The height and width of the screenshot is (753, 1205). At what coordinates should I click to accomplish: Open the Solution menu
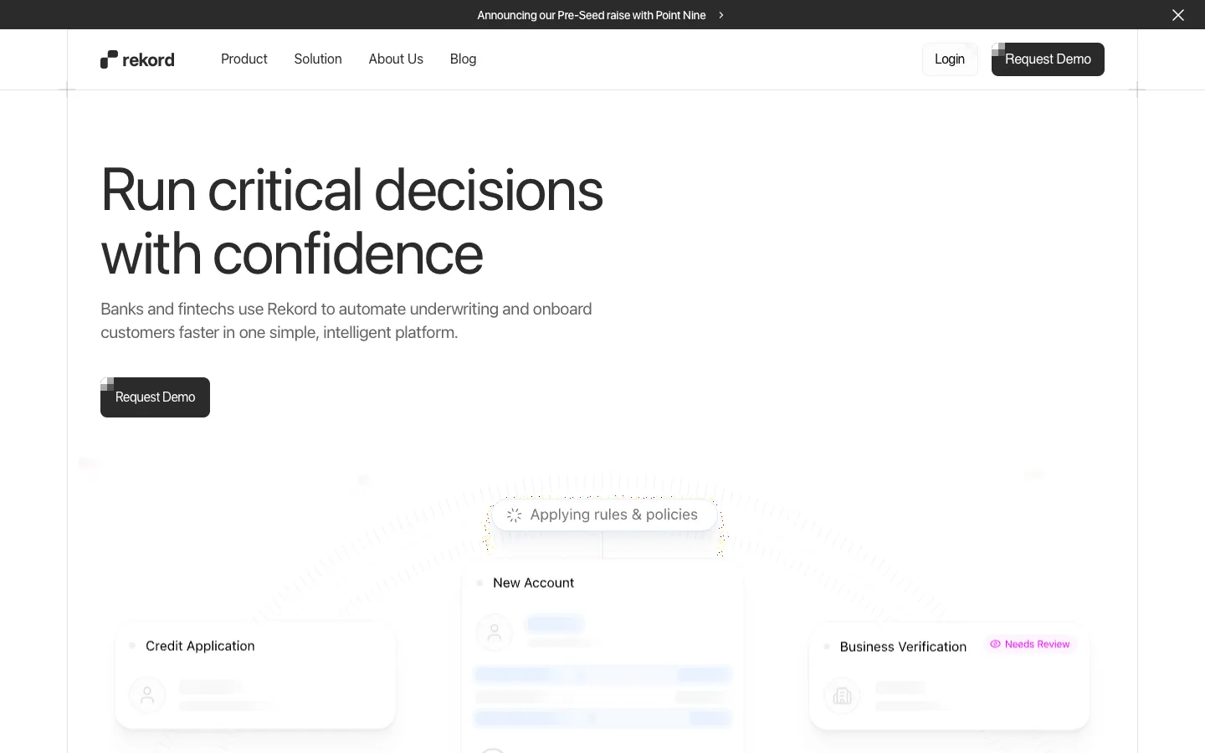(x=318, y=59)
